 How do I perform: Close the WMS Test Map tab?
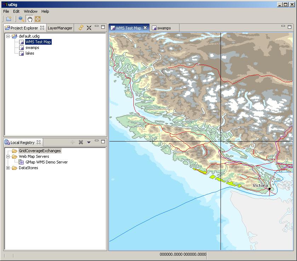pos(145,28)
